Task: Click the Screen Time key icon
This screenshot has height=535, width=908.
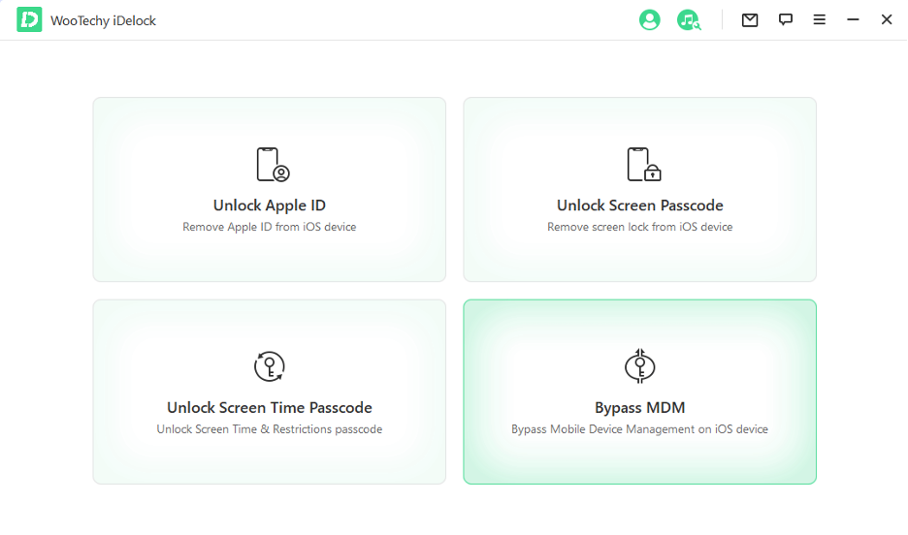Action: click(x=270, y=366)
